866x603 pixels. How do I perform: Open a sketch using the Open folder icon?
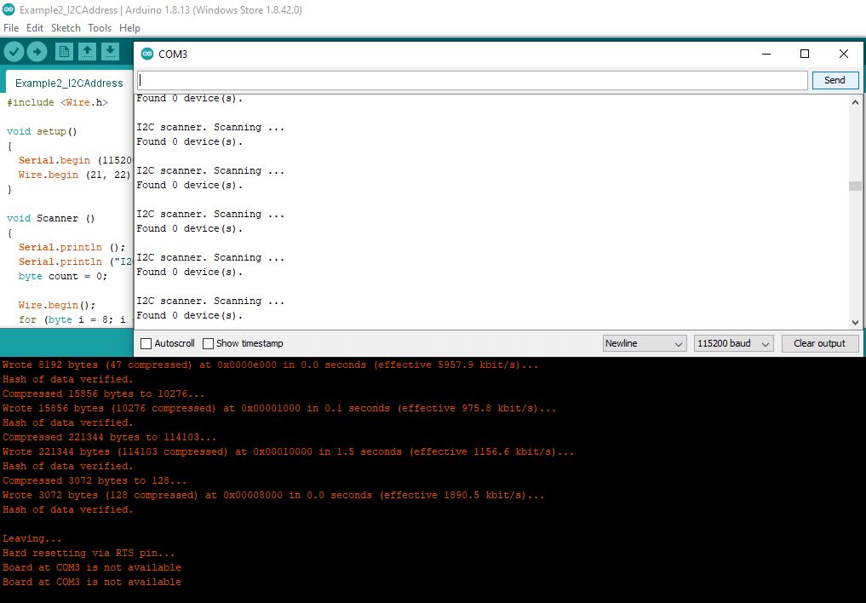pos(88,51)
